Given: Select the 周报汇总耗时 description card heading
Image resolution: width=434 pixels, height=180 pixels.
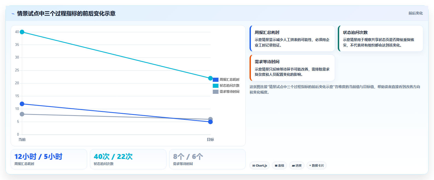Looking at the screenshot, I should (x=267, y=32).
